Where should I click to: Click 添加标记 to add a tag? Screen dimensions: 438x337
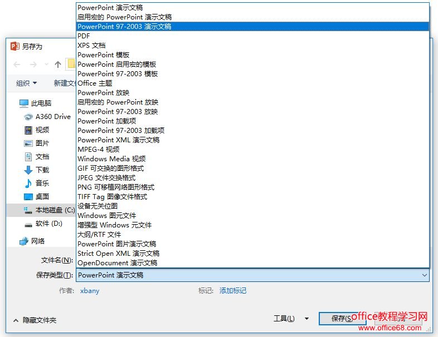[233, 291]
